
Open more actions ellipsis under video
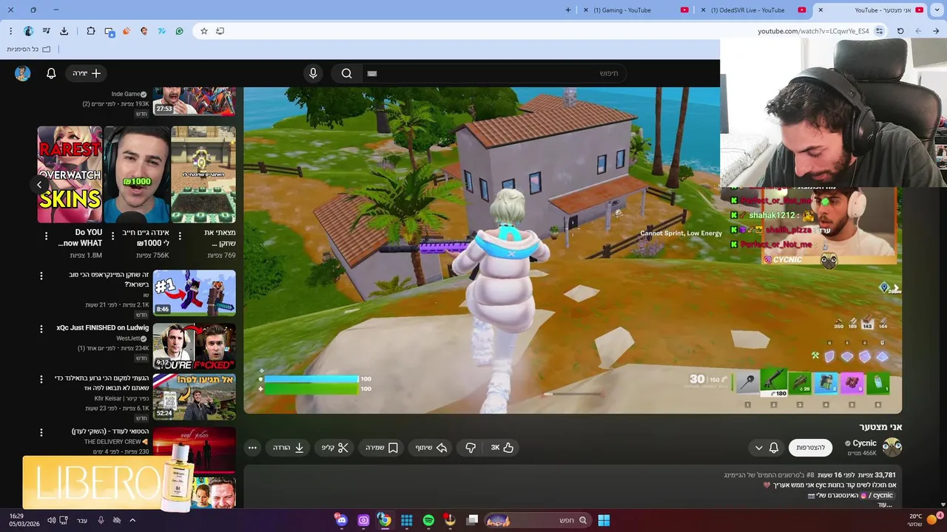(x=252, y=448)
